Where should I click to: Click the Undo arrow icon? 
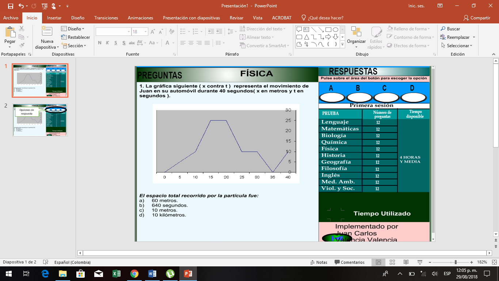pyautogui.click(x=21, y=6)
